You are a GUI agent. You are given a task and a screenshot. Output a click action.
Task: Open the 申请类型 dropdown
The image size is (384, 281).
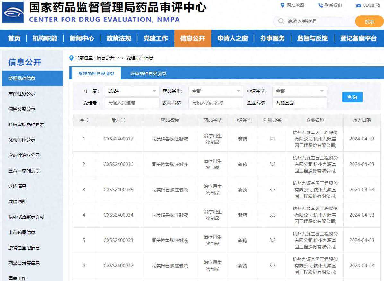[299, 91]
